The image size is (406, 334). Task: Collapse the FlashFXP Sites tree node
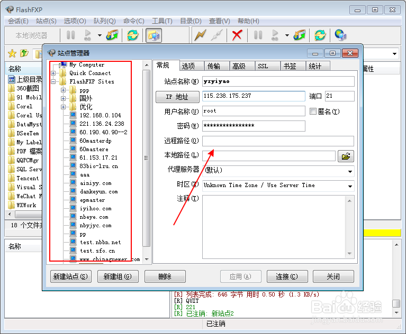click(x=53, y=82)
